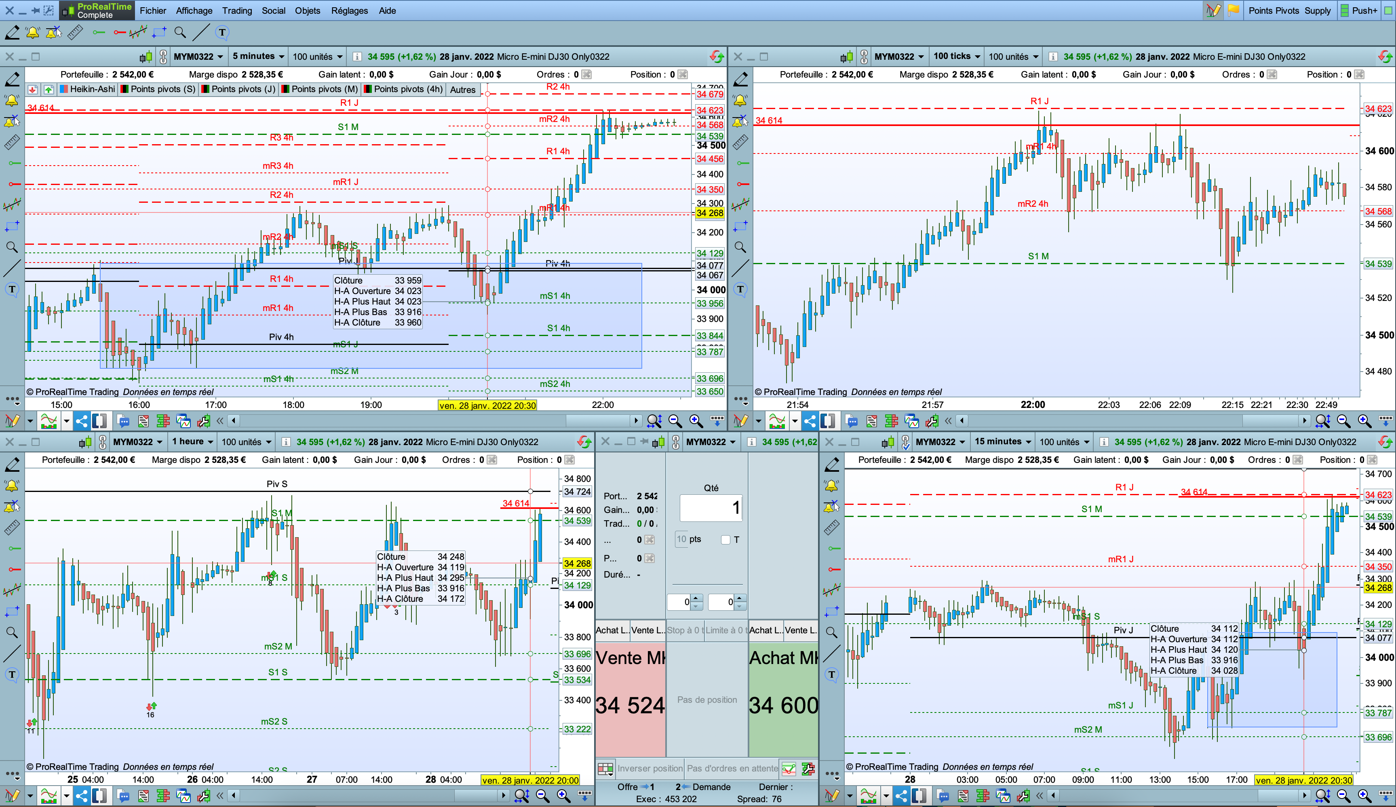Click the red horizontal sell line tool
1396x807 pixels.
coord(119,33)
